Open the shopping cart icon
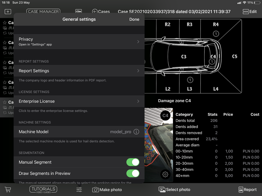This screenshot has height=196, width=262. pos(8,189)
